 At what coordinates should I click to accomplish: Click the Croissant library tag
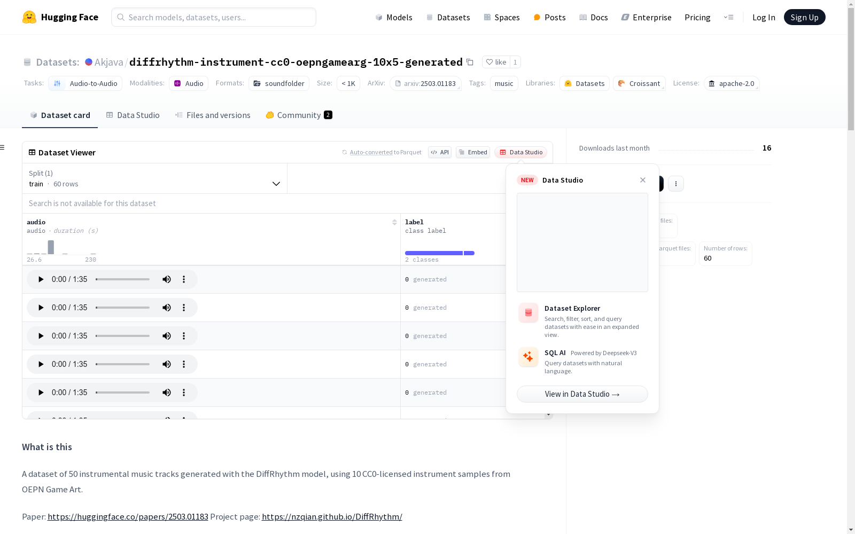click(x=639, y=83)
